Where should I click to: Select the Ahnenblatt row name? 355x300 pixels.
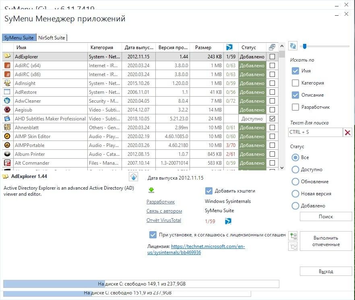click(27, 128)
